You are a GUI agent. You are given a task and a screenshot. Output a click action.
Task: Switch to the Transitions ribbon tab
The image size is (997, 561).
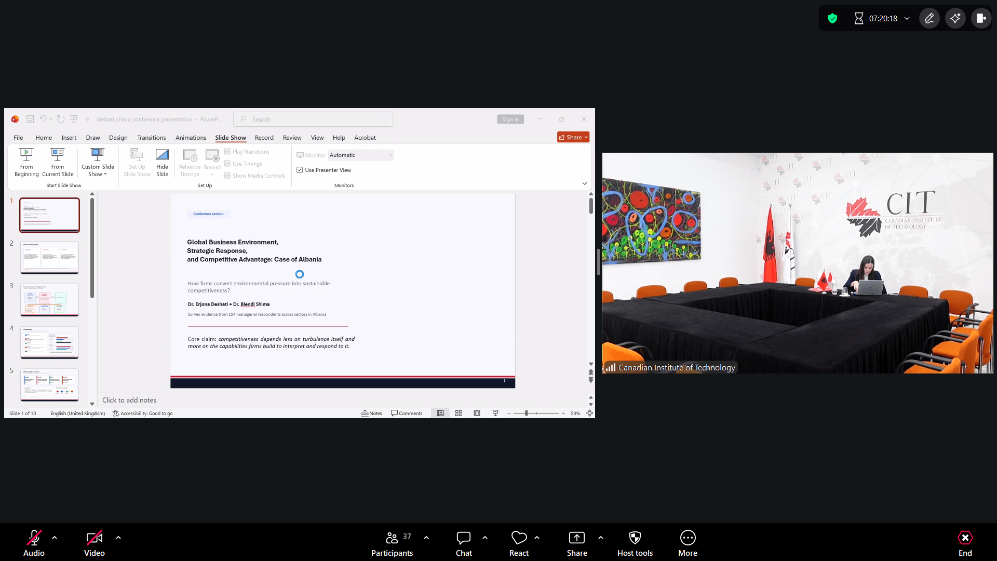[x=151, y=138]
